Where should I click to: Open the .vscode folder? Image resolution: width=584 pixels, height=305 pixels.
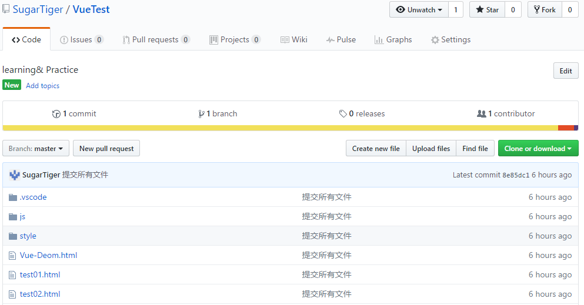point(33,197)
